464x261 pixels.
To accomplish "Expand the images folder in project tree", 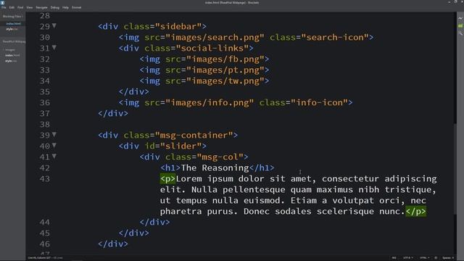I will pyautogui.click(x=9, y=50).
